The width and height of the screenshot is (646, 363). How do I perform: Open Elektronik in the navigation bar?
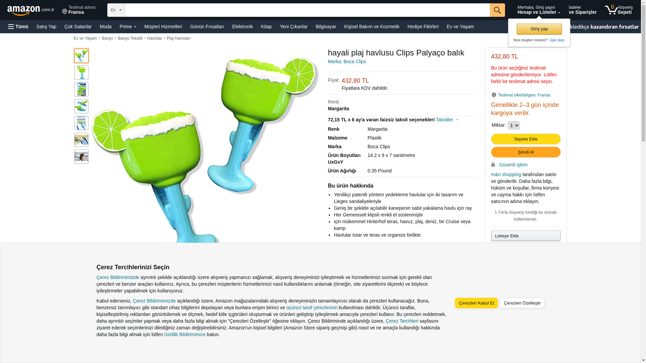tap(242, 27)
